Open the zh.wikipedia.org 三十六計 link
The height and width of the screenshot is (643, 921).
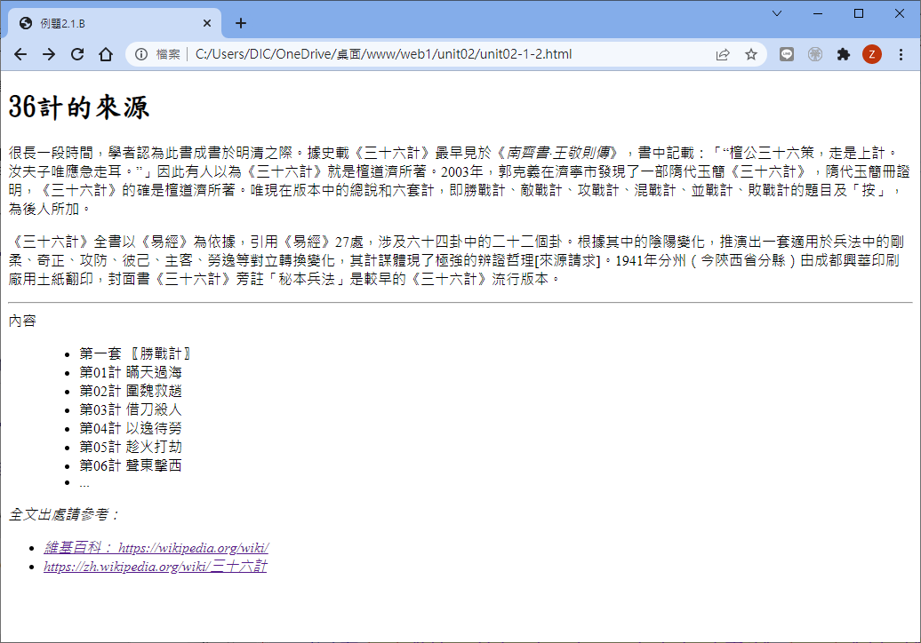[155, 567]
